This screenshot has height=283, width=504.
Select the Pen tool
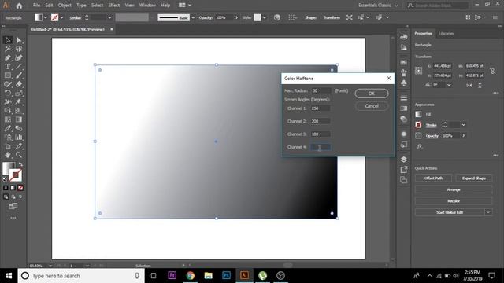(x=8, y=58)
